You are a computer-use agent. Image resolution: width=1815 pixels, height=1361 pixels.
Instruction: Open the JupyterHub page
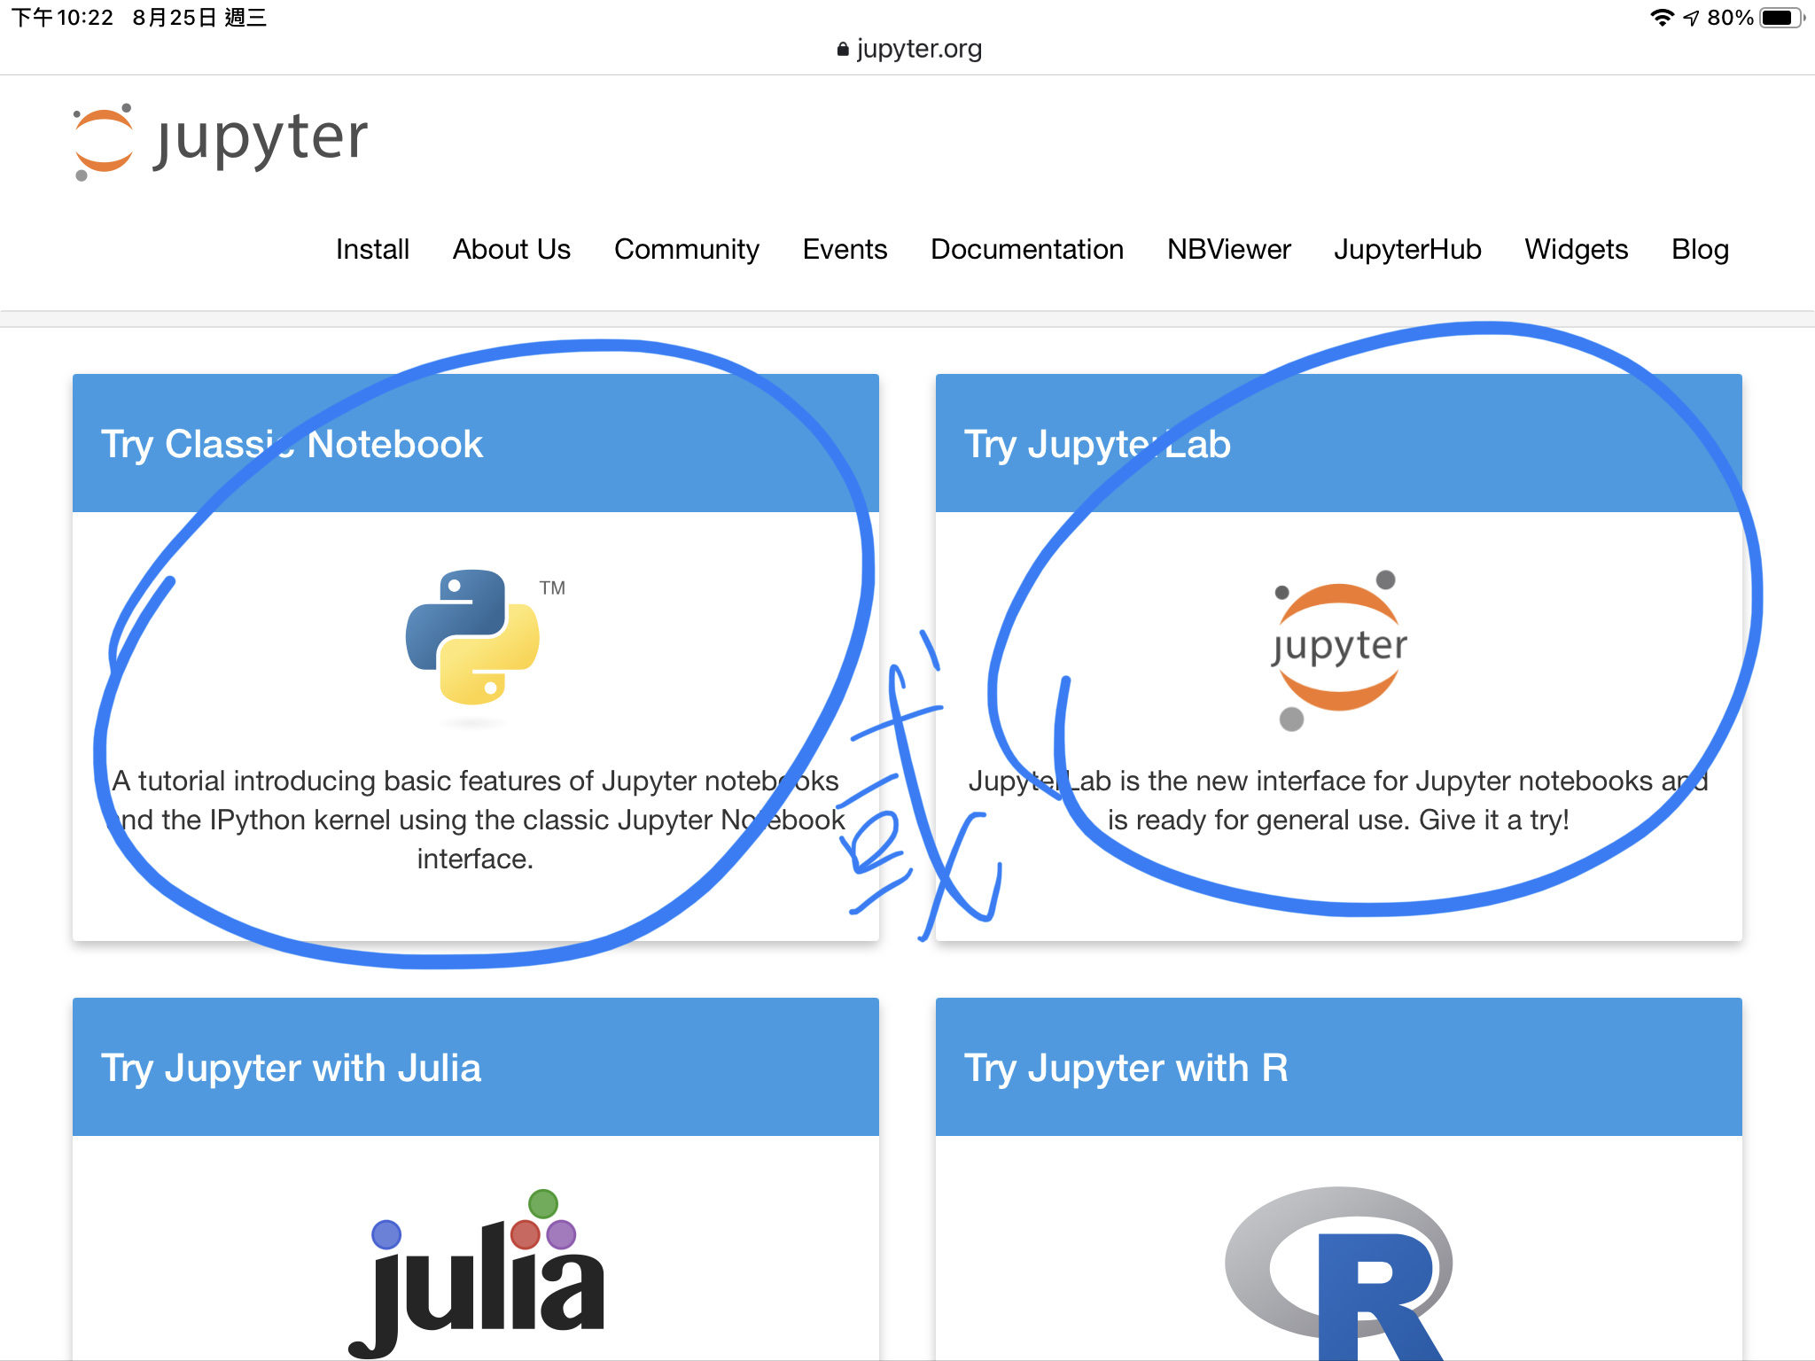click(1406, 250)
